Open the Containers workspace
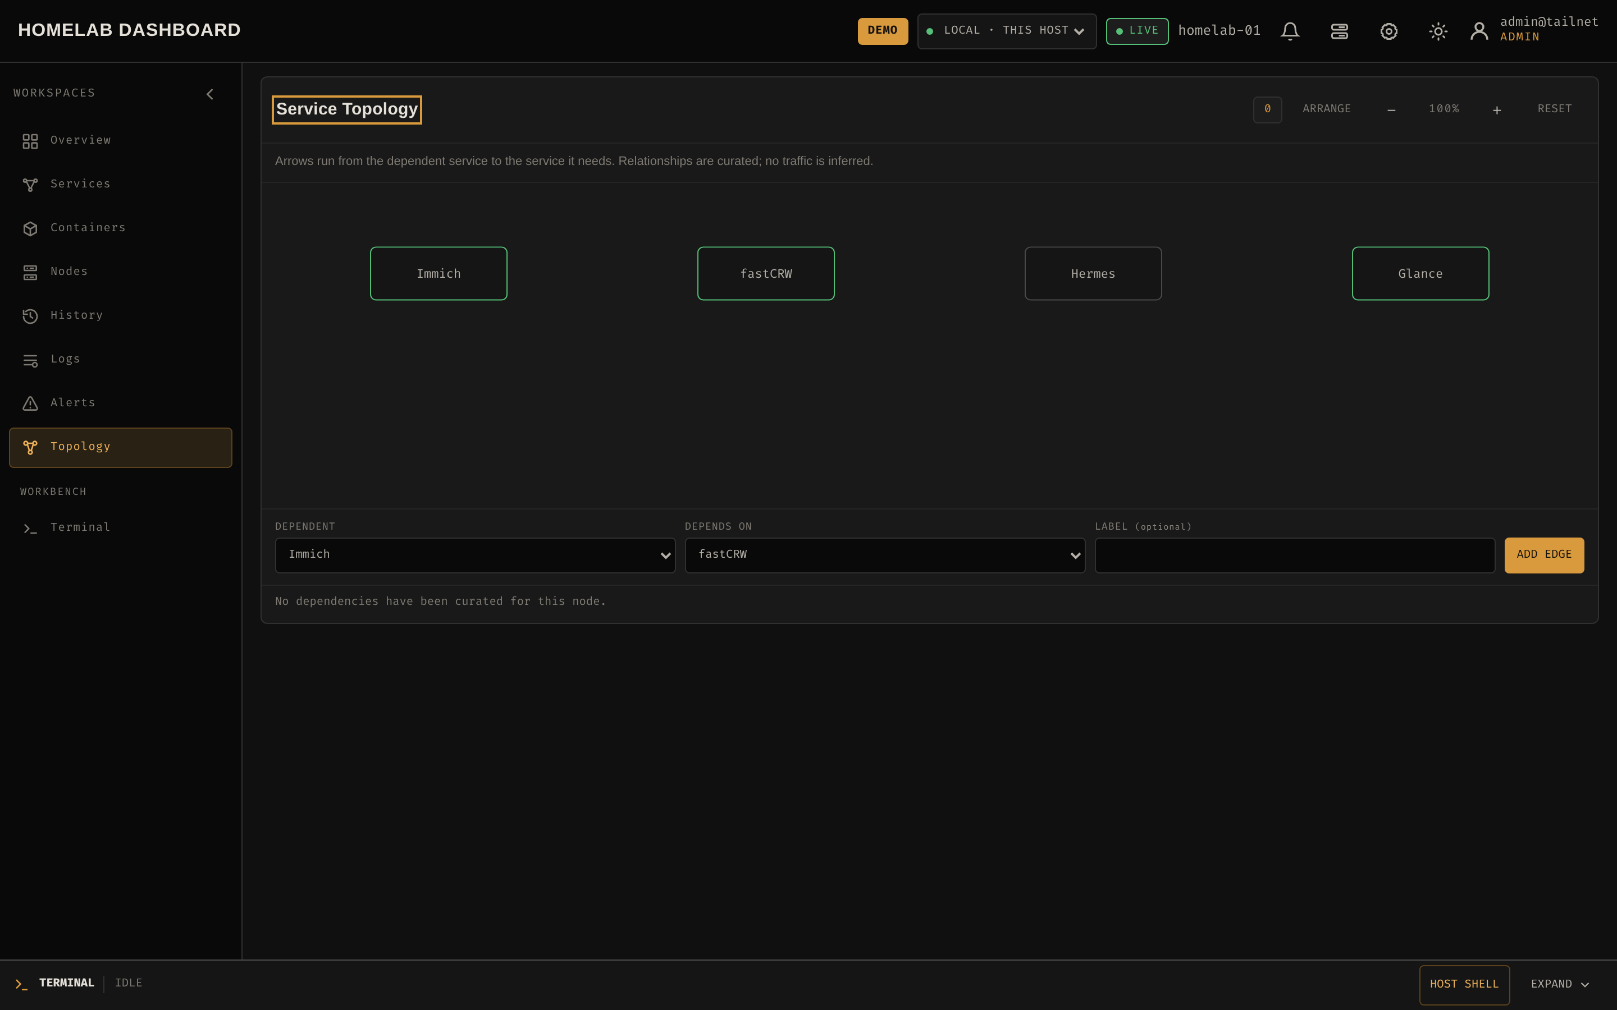1617x1010 pixels. pos(120,228)
